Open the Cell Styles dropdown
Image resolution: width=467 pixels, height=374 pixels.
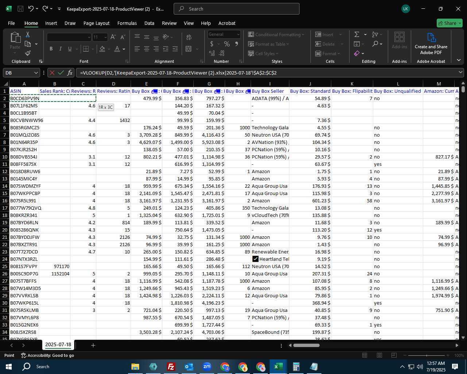coord(264,53)
